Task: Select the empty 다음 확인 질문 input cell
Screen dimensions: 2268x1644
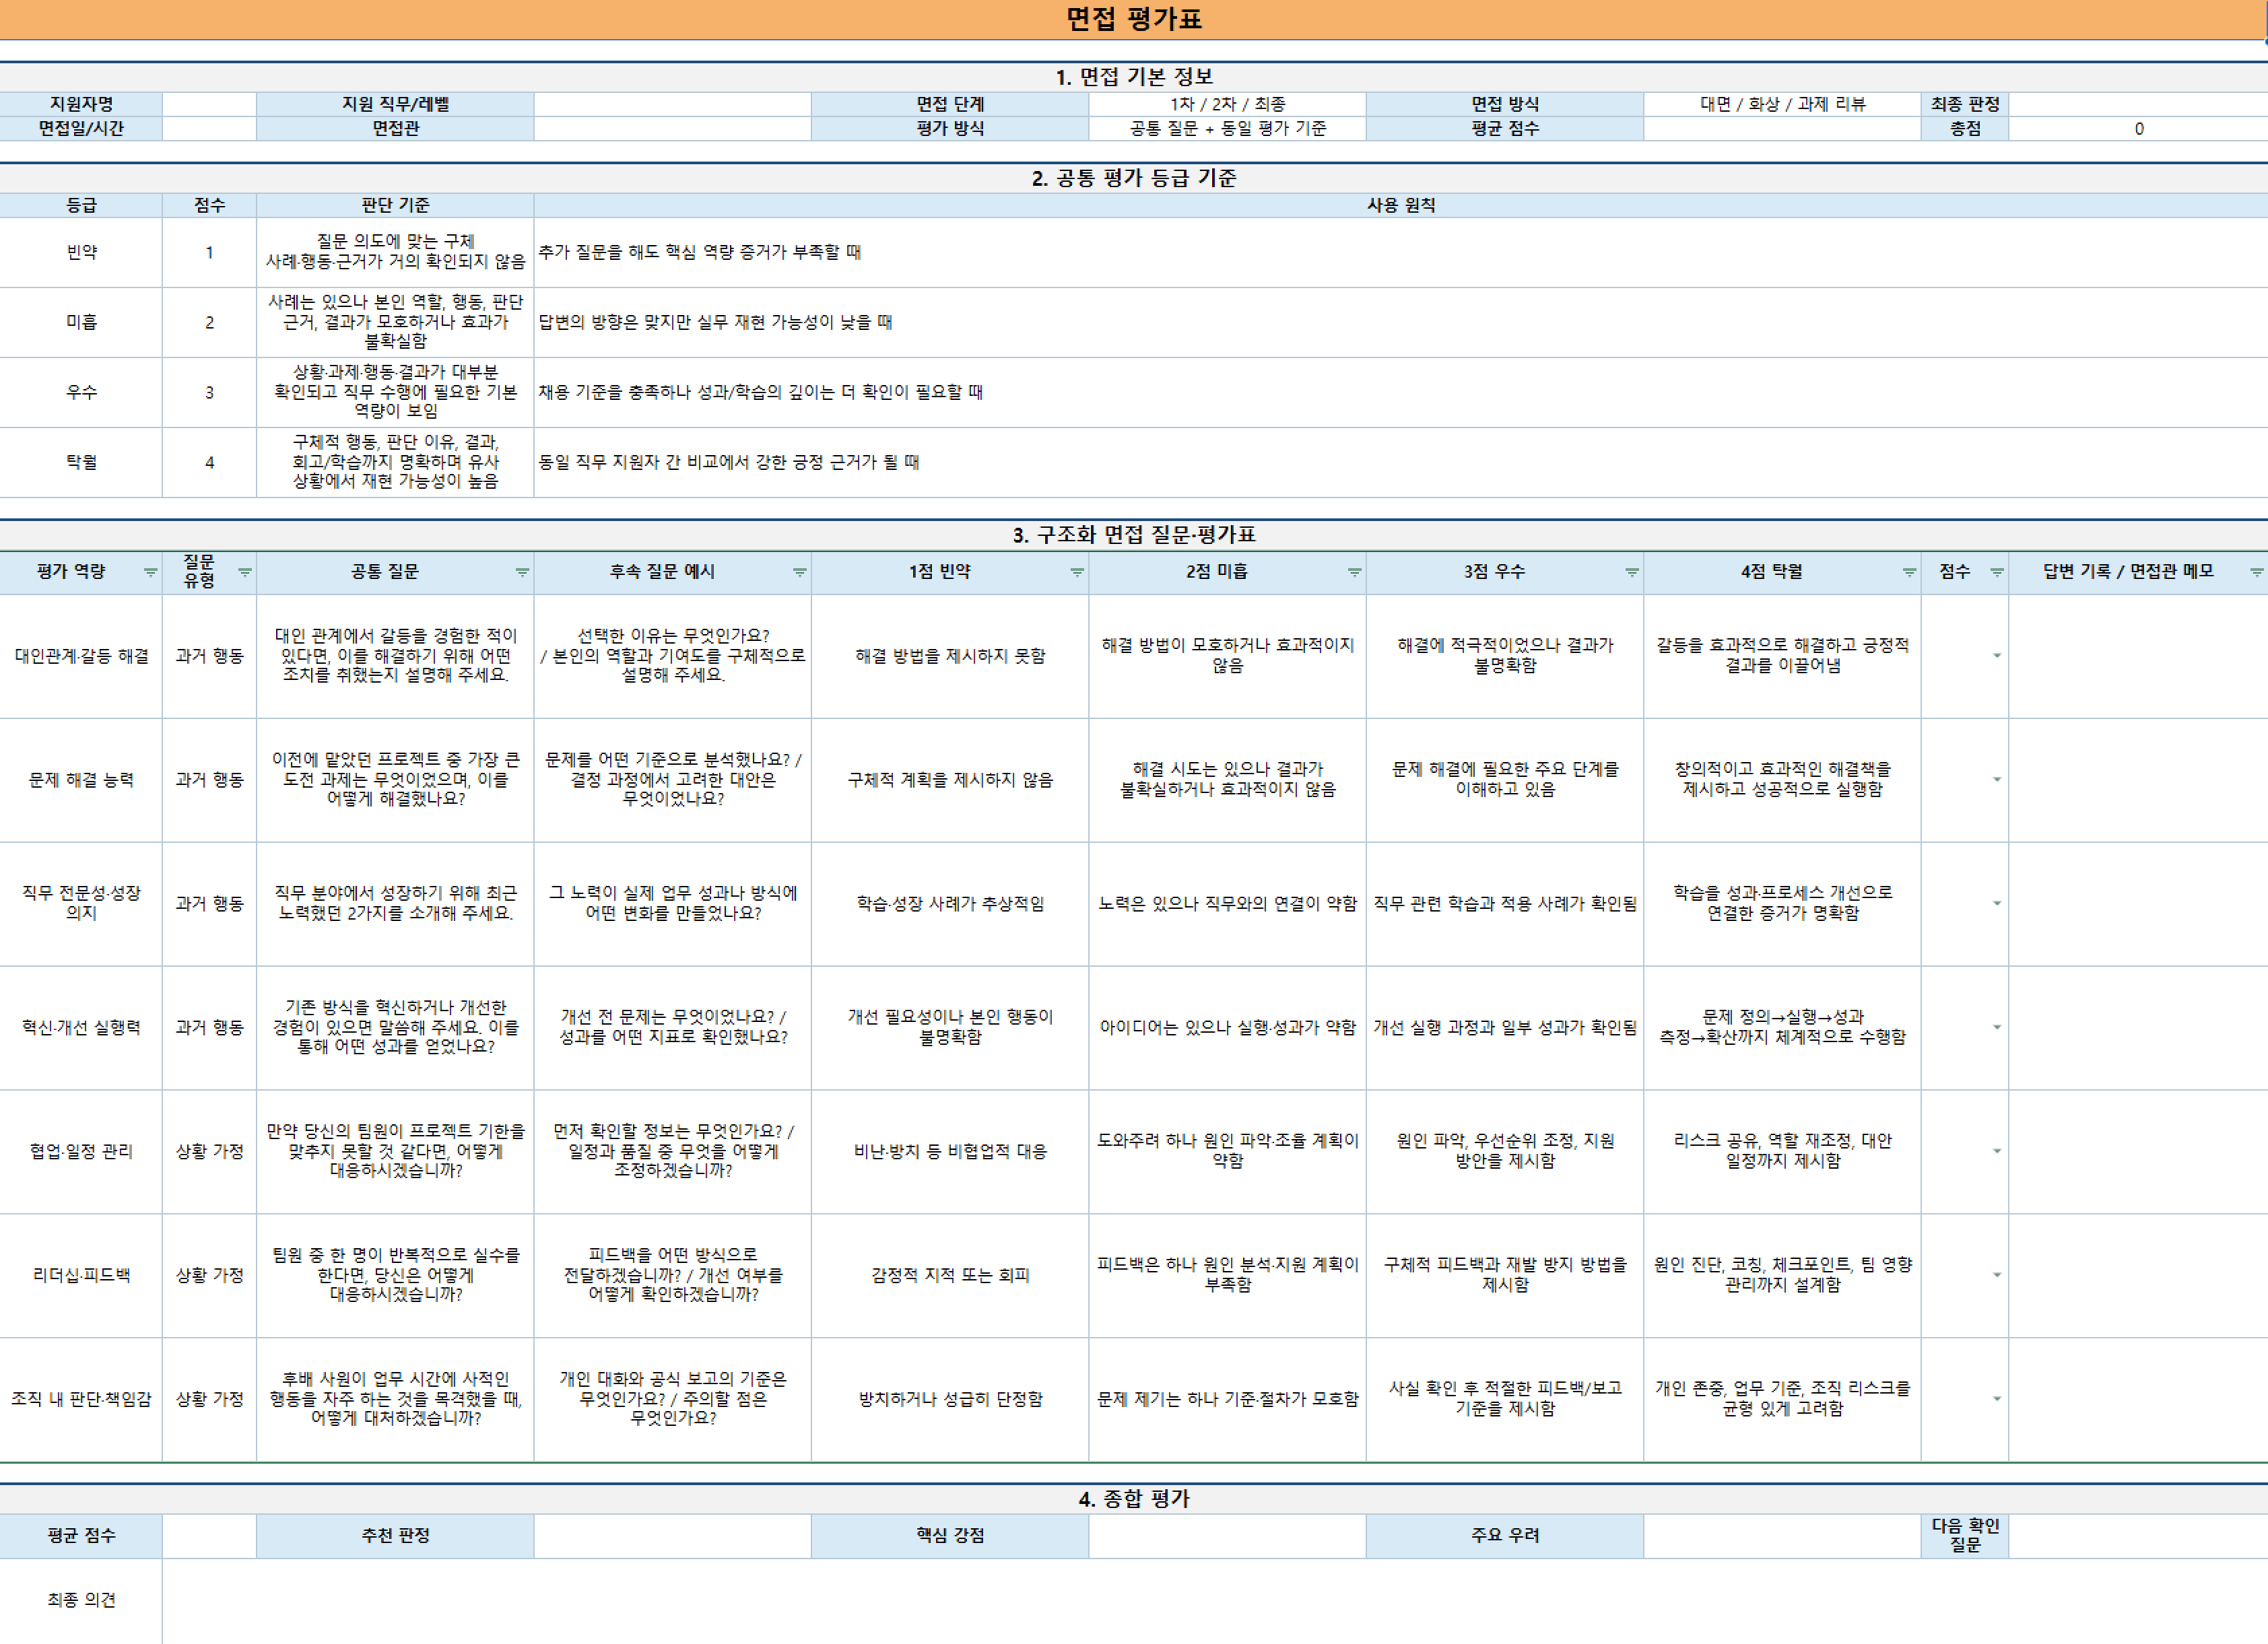Action: [x=2138, y=1536]
